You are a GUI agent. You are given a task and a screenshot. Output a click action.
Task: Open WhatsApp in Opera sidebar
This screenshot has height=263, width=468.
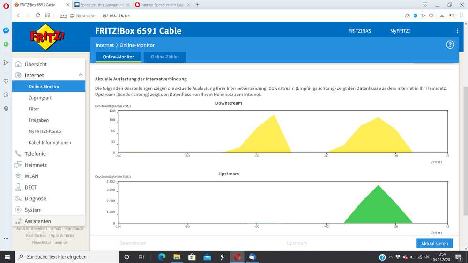(x=6, y=44)
